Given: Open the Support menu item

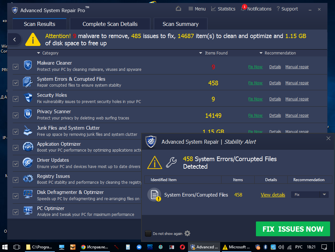Looking at the screenshot, I should pyautogui.click(x=287, y=9).
